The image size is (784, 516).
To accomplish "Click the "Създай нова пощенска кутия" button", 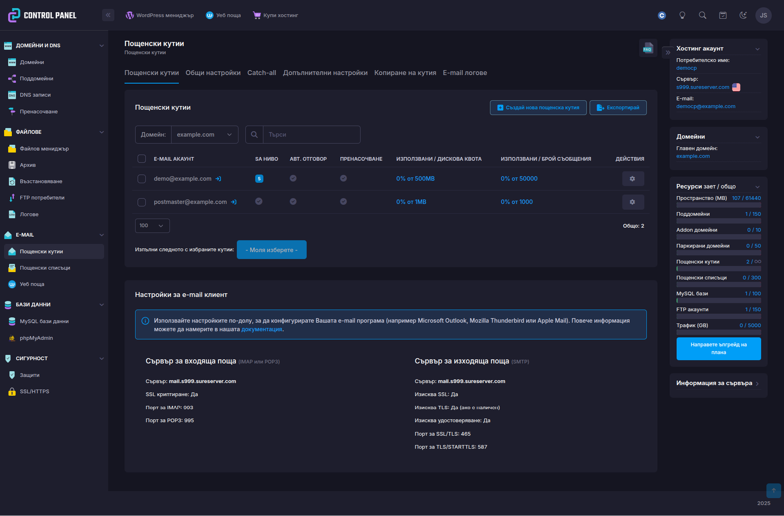I will pos(538,108).
